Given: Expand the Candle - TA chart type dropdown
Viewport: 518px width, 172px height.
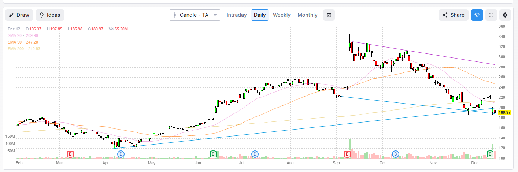Looking at the screenshot, I should click(195, 15).
